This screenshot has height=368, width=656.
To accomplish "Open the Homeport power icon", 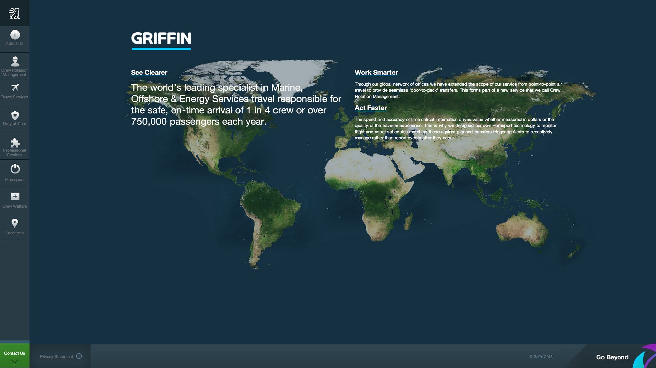I will coord(15,169).
